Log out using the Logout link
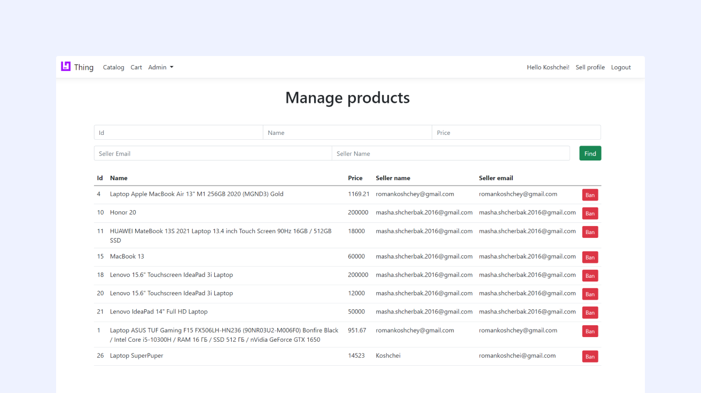The image size is (701, 393). [621, 67]
